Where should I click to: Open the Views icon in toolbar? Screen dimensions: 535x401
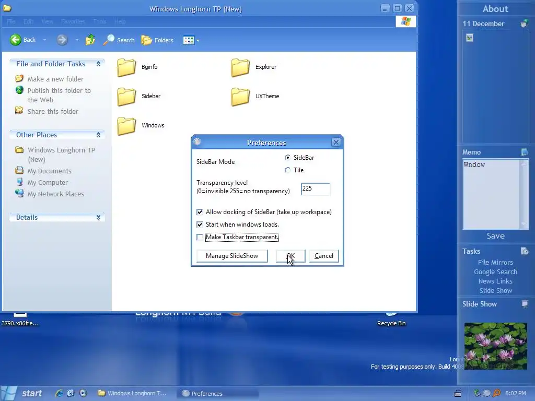point(189,40)
